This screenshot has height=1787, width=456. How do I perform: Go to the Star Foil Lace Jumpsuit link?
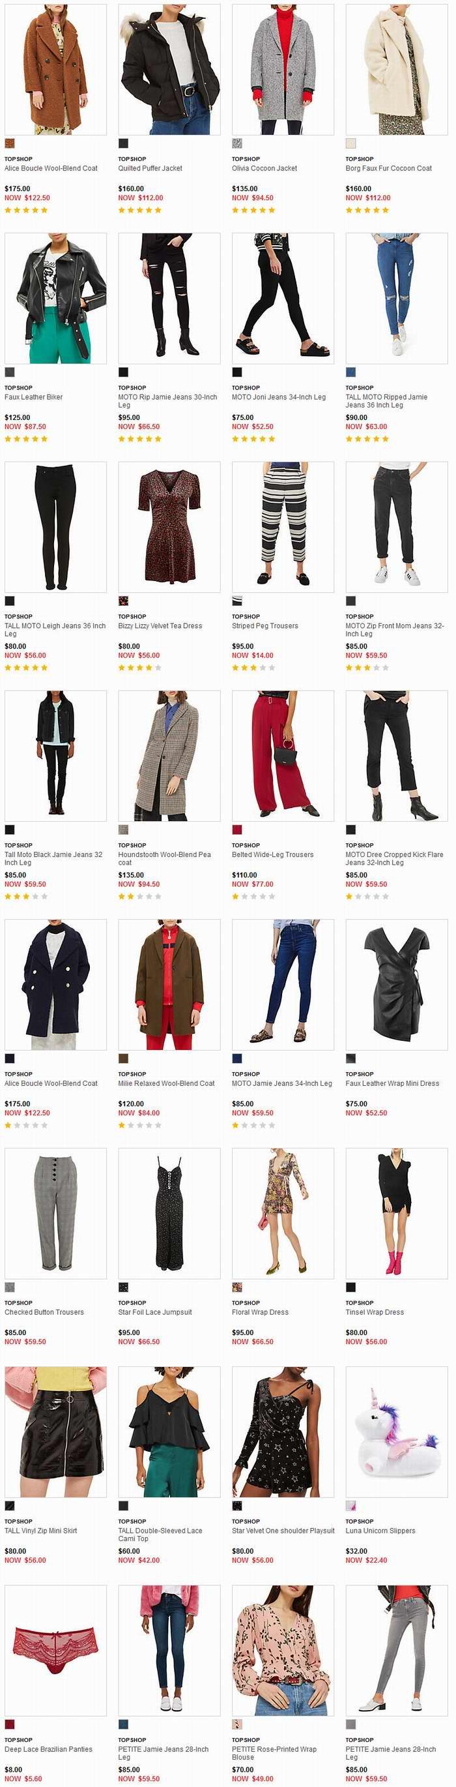pos(155,1312)
